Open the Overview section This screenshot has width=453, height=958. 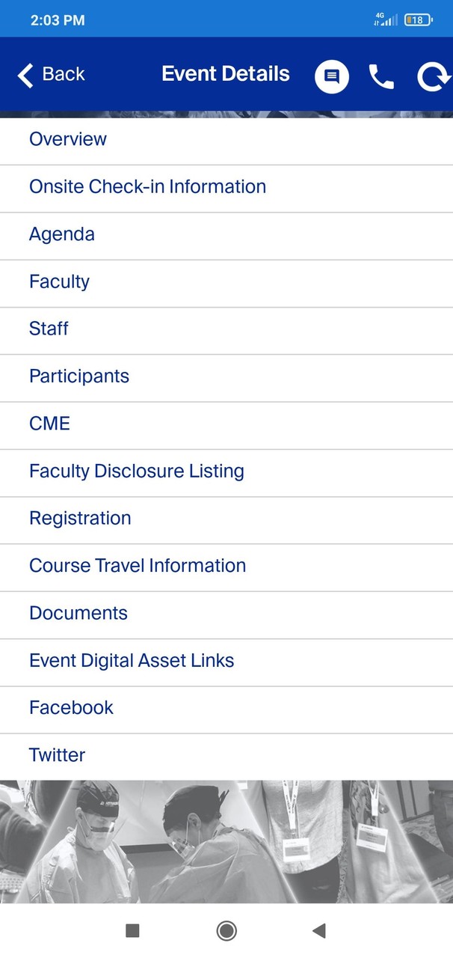68,139
